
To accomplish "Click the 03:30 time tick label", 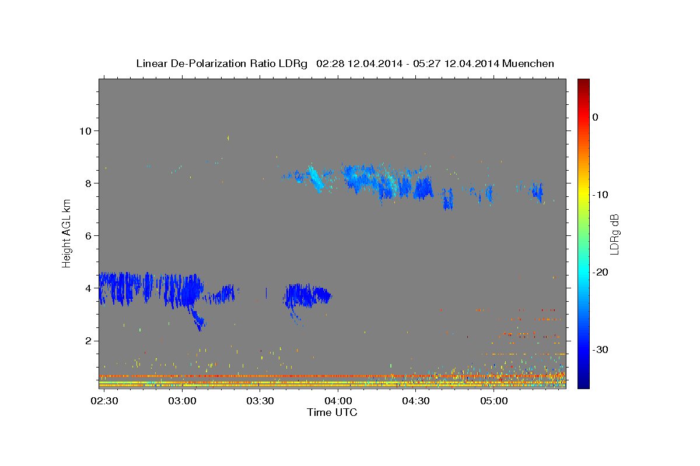I will [260, 401].
